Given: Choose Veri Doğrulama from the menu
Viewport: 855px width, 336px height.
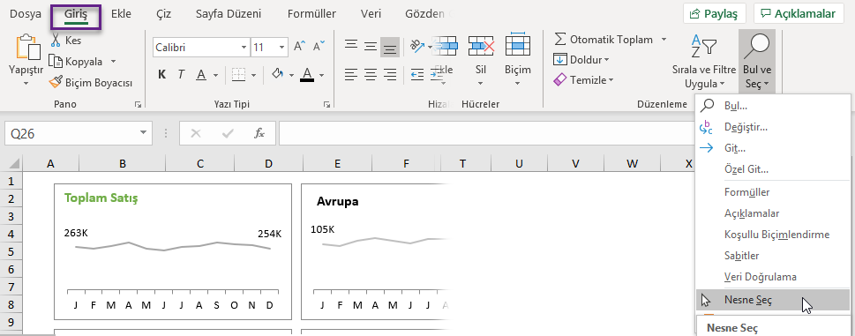Looking at the screenshot, I should coord(773,277).
